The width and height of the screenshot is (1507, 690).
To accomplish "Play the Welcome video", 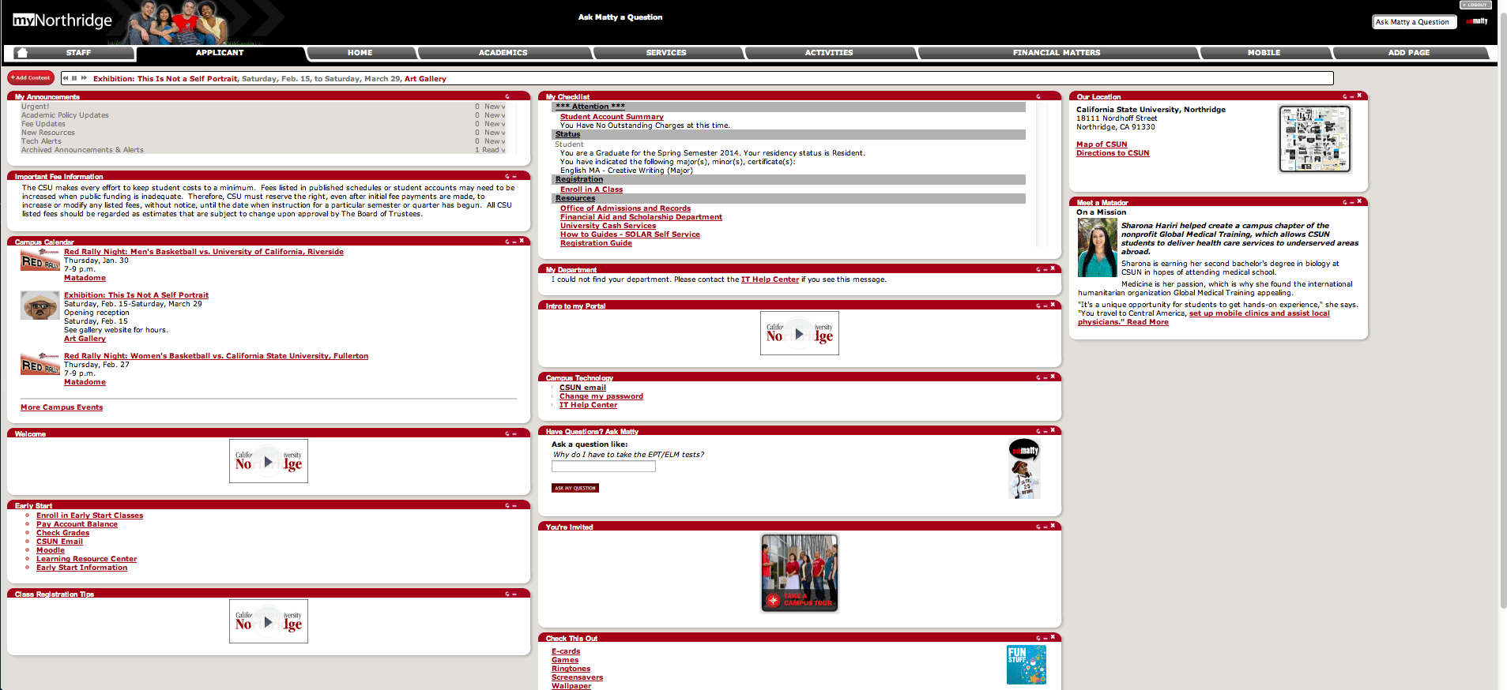I will point(269,462).
